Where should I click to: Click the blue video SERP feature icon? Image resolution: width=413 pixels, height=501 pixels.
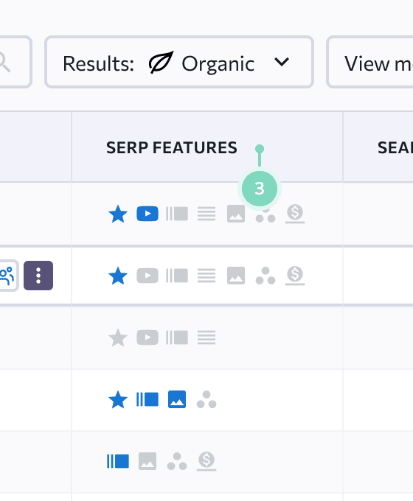(x=147, y=214)
